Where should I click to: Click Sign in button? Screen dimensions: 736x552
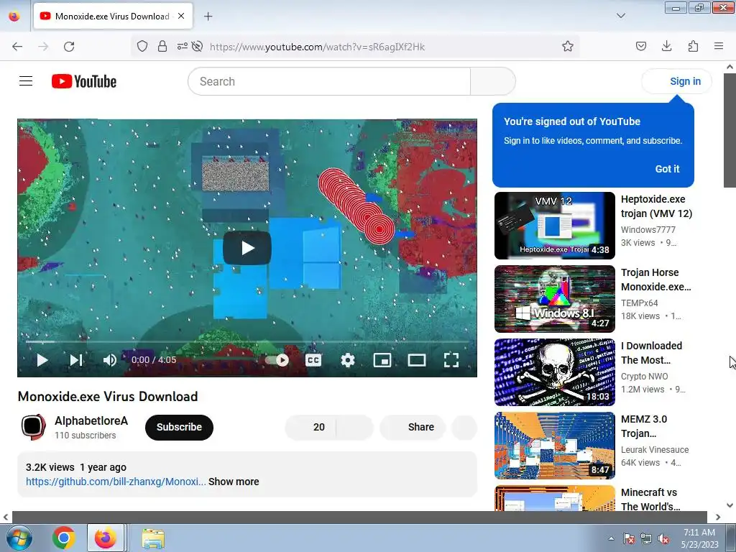[677, 81]
